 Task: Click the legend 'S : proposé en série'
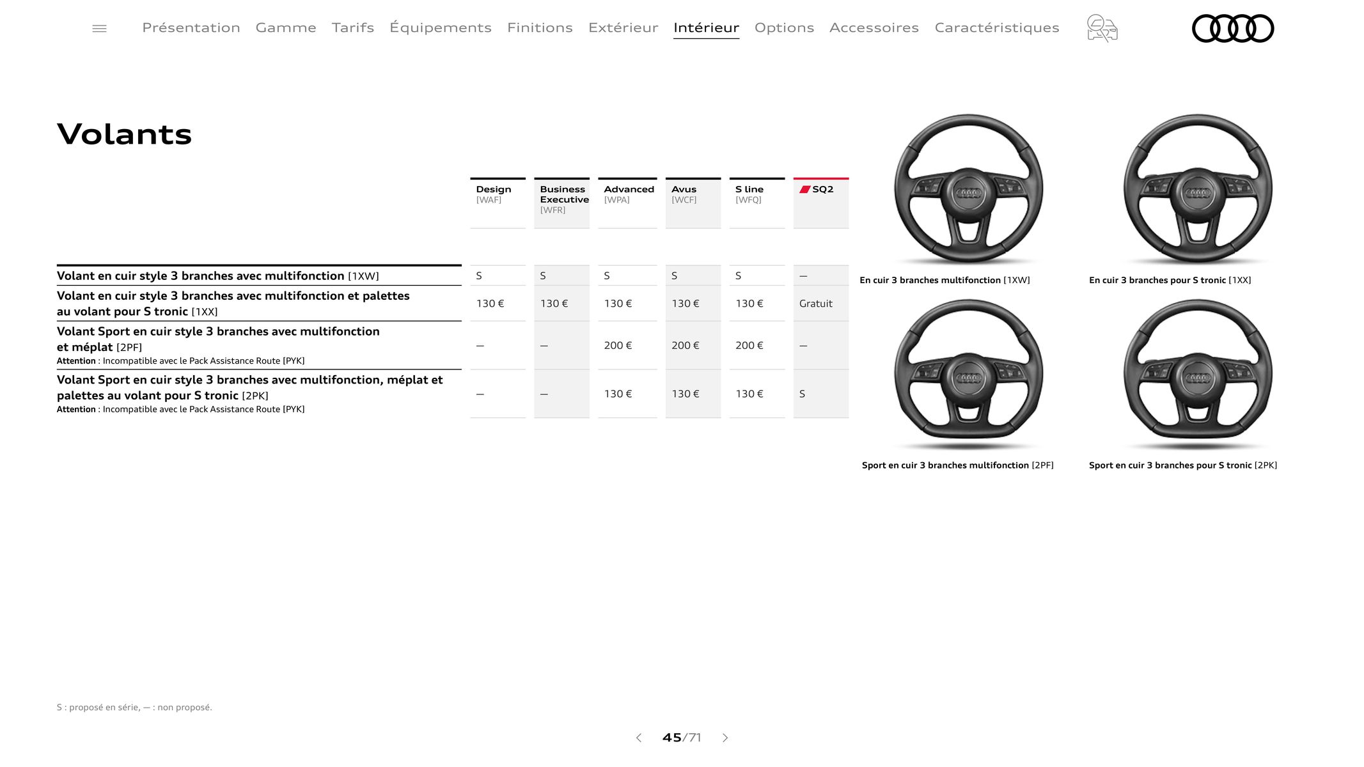point(98,707)
